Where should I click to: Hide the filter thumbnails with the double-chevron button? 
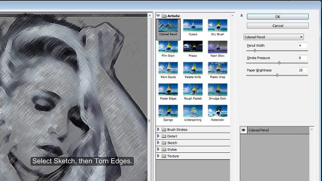point(242,16)
